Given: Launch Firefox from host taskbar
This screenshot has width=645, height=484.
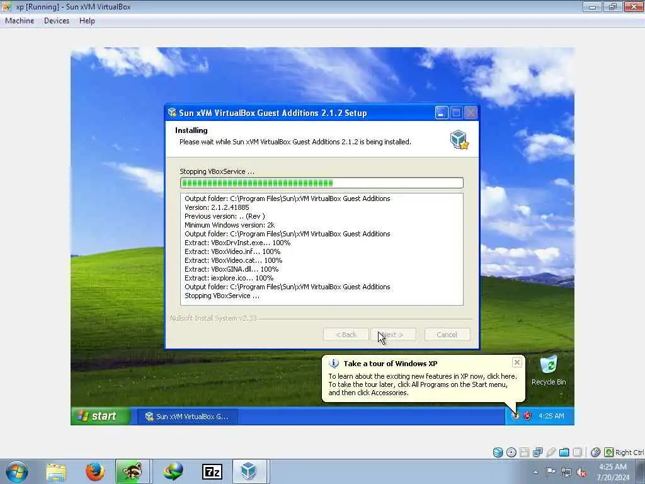Looking at the screenshot, I should [95, 471].
